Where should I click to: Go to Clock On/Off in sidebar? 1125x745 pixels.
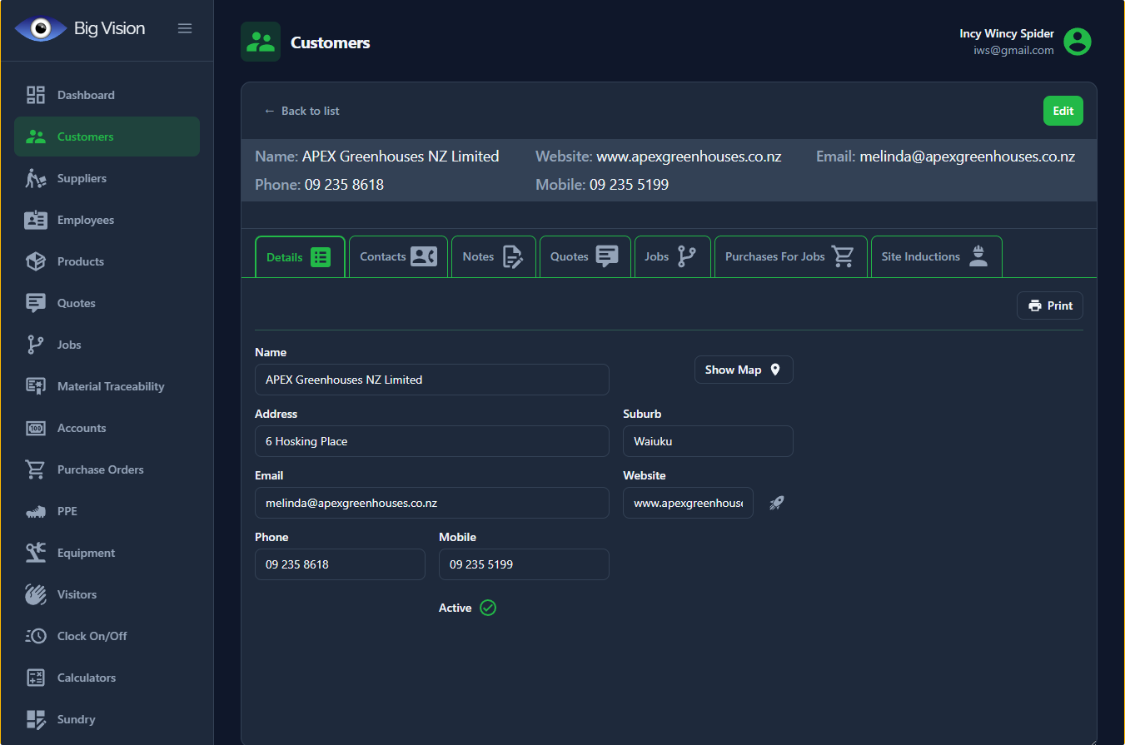click(x=92, y=636)
